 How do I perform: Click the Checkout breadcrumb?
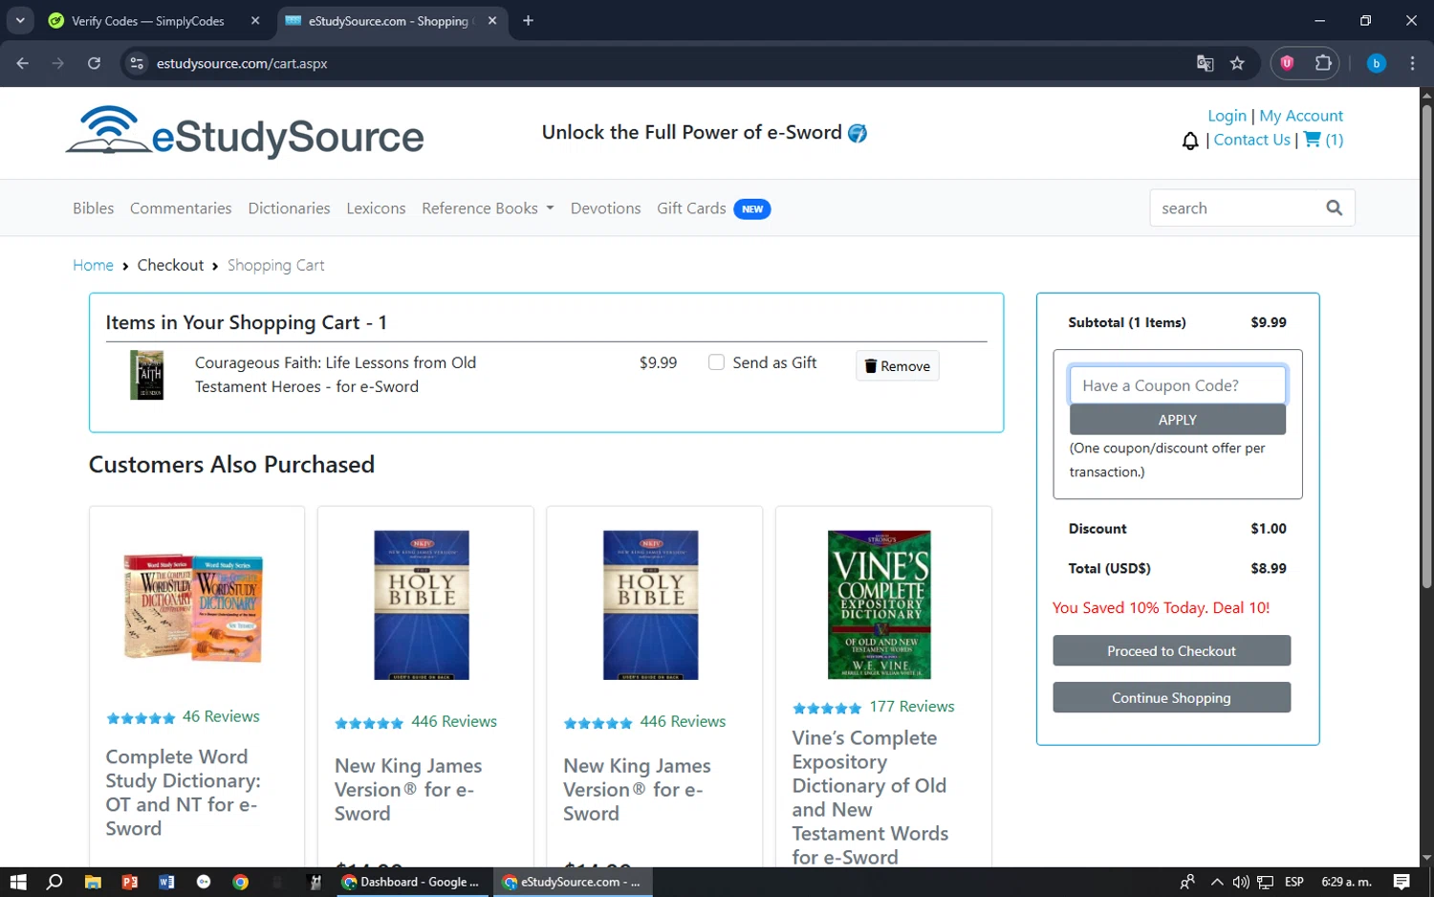(170, 265)
